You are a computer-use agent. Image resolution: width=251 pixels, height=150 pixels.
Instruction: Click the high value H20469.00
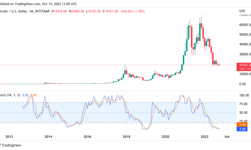coord(76,11)
